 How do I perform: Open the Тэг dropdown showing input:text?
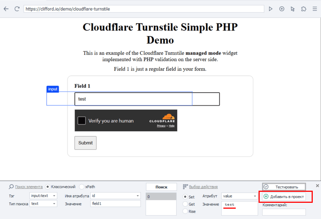pos(43,196)
